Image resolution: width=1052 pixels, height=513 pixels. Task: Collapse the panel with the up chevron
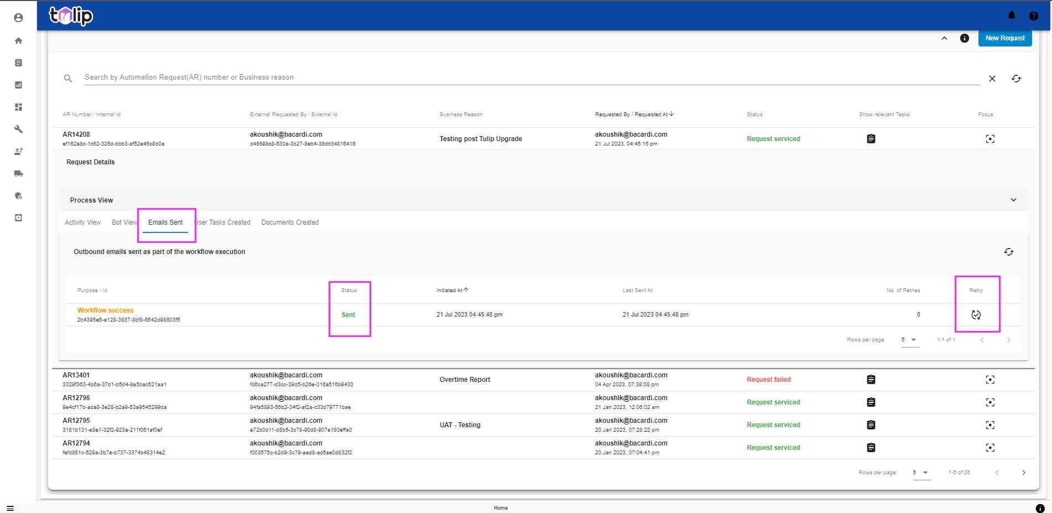pos(944,38)
